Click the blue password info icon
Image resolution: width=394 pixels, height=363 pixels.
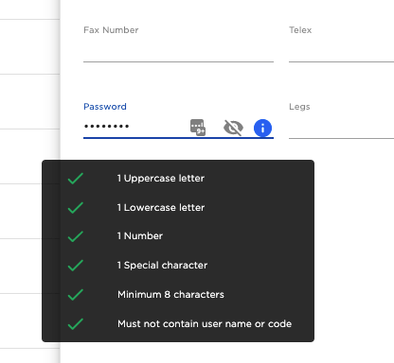262,128
